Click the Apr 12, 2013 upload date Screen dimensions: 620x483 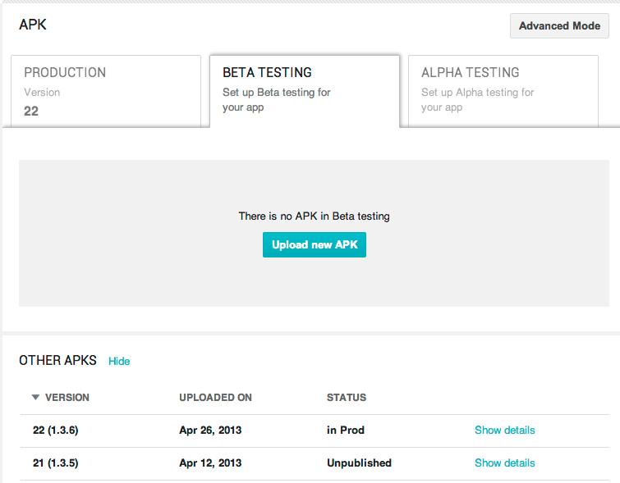pyautogui.click(x=210, y=463)
